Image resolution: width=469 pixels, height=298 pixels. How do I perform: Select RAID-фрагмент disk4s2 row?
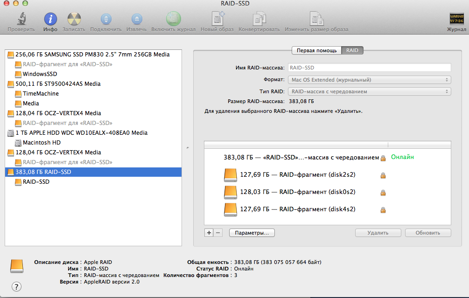click(x=328, y=209)
